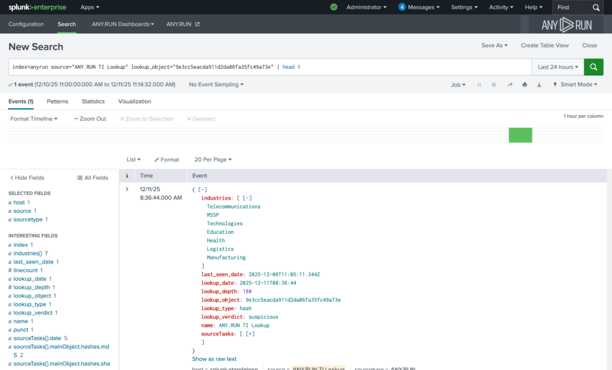Collapse the industries array
The width and height of the screenshot is (612, 370).
point(247,198)
